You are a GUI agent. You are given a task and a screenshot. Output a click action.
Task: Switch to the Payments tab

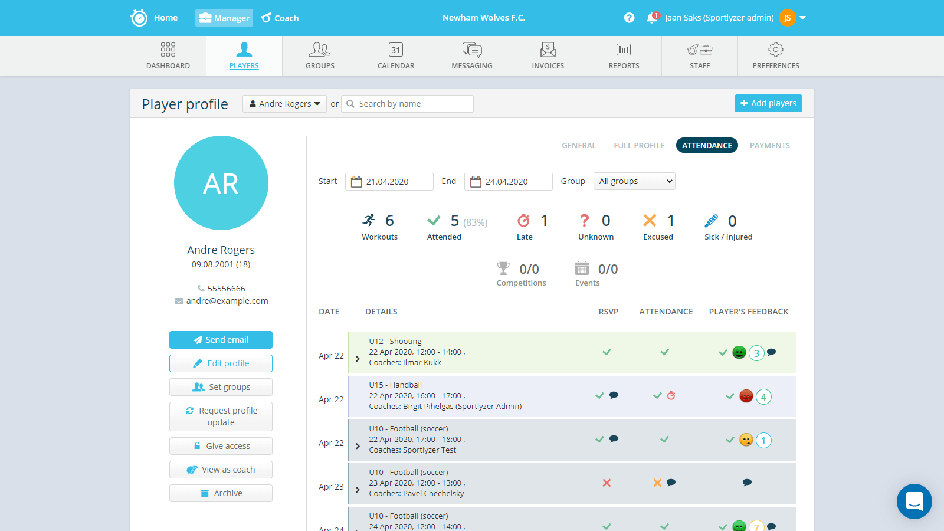(769, 145)
